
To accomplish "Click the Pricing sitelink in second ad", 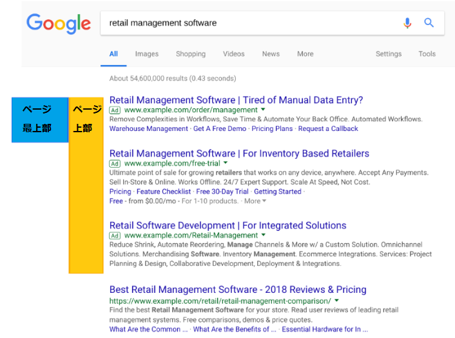I will click(120, 192).
